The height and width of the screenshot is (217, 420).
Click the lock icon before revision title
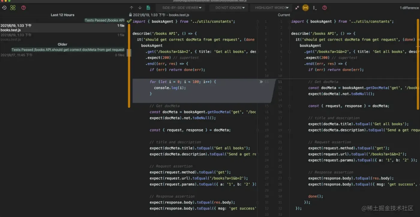coord(130,15)
